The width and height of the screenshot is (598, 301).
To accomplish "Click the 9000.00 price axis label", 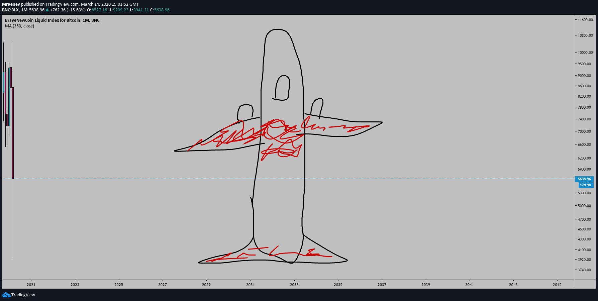I will point(584,76).
